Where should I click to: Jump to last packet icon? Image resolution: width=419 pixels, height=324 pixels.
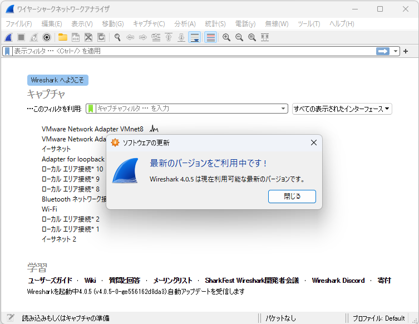click(x=181, y=37)
